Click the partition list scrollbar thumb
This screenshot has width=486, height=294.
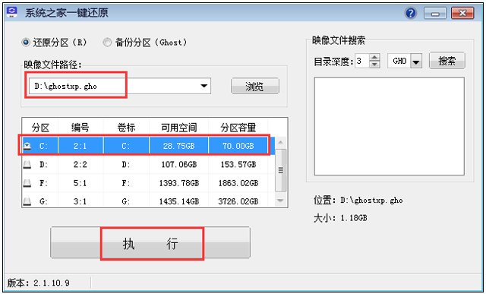click(280, 170)
